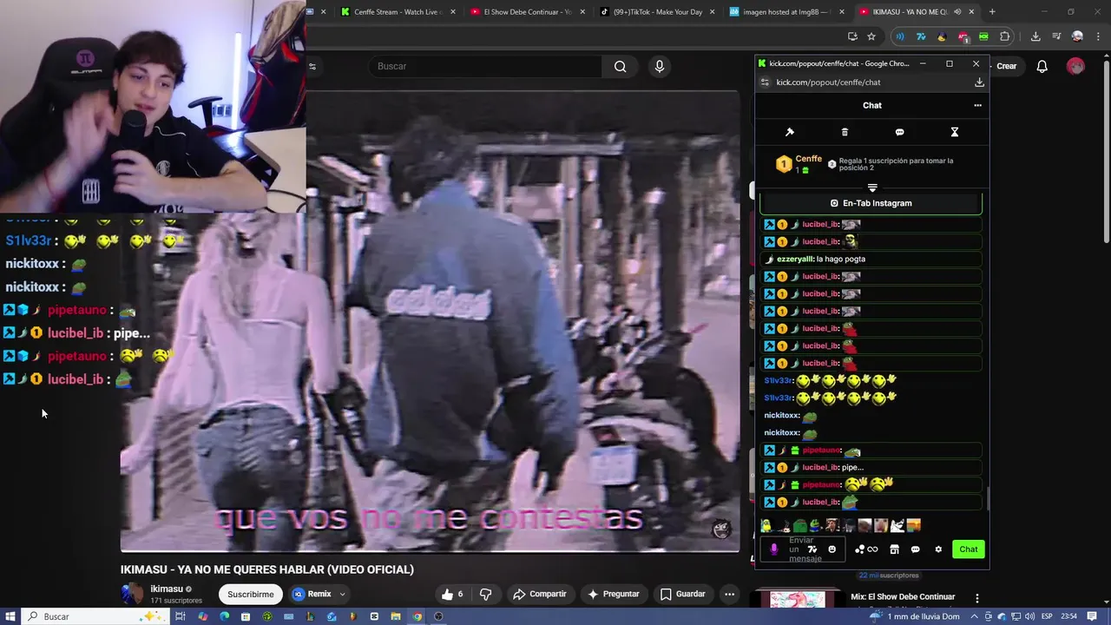
Task: Click the chat bubble mode icon
Action: click(899, 132)
